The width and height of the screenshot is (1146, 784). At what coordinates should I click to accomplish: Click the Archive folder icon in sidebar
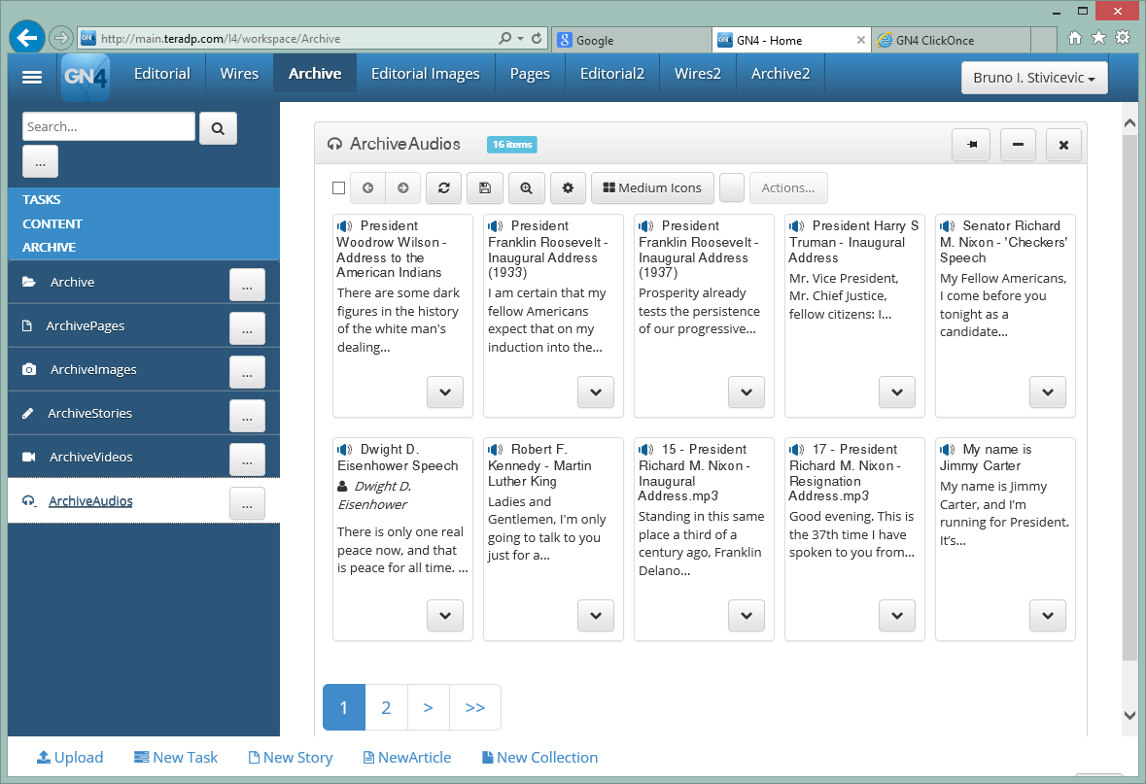[28, 282]
